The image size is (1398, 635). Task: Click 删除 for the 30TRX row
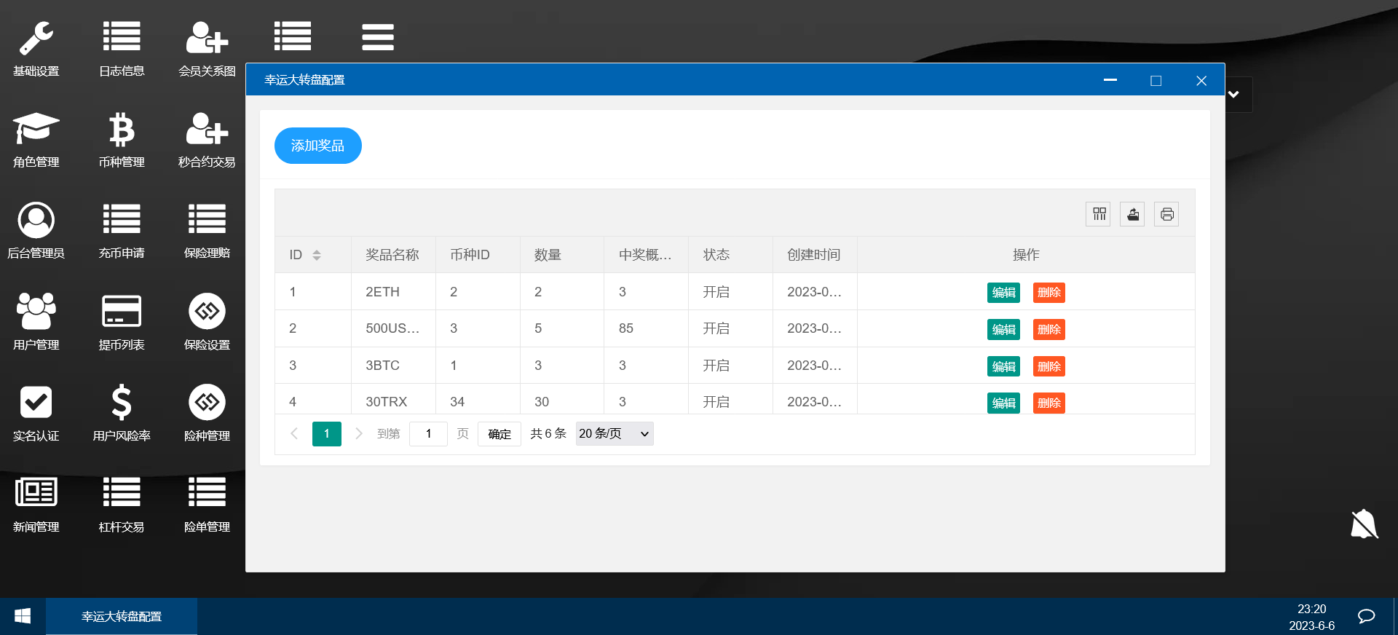pos(1048,403)
